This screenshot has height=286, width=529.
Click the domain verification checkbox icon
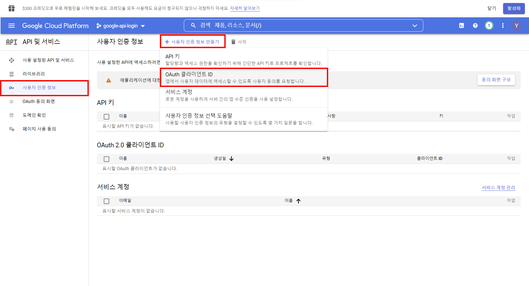coord(11,115)
